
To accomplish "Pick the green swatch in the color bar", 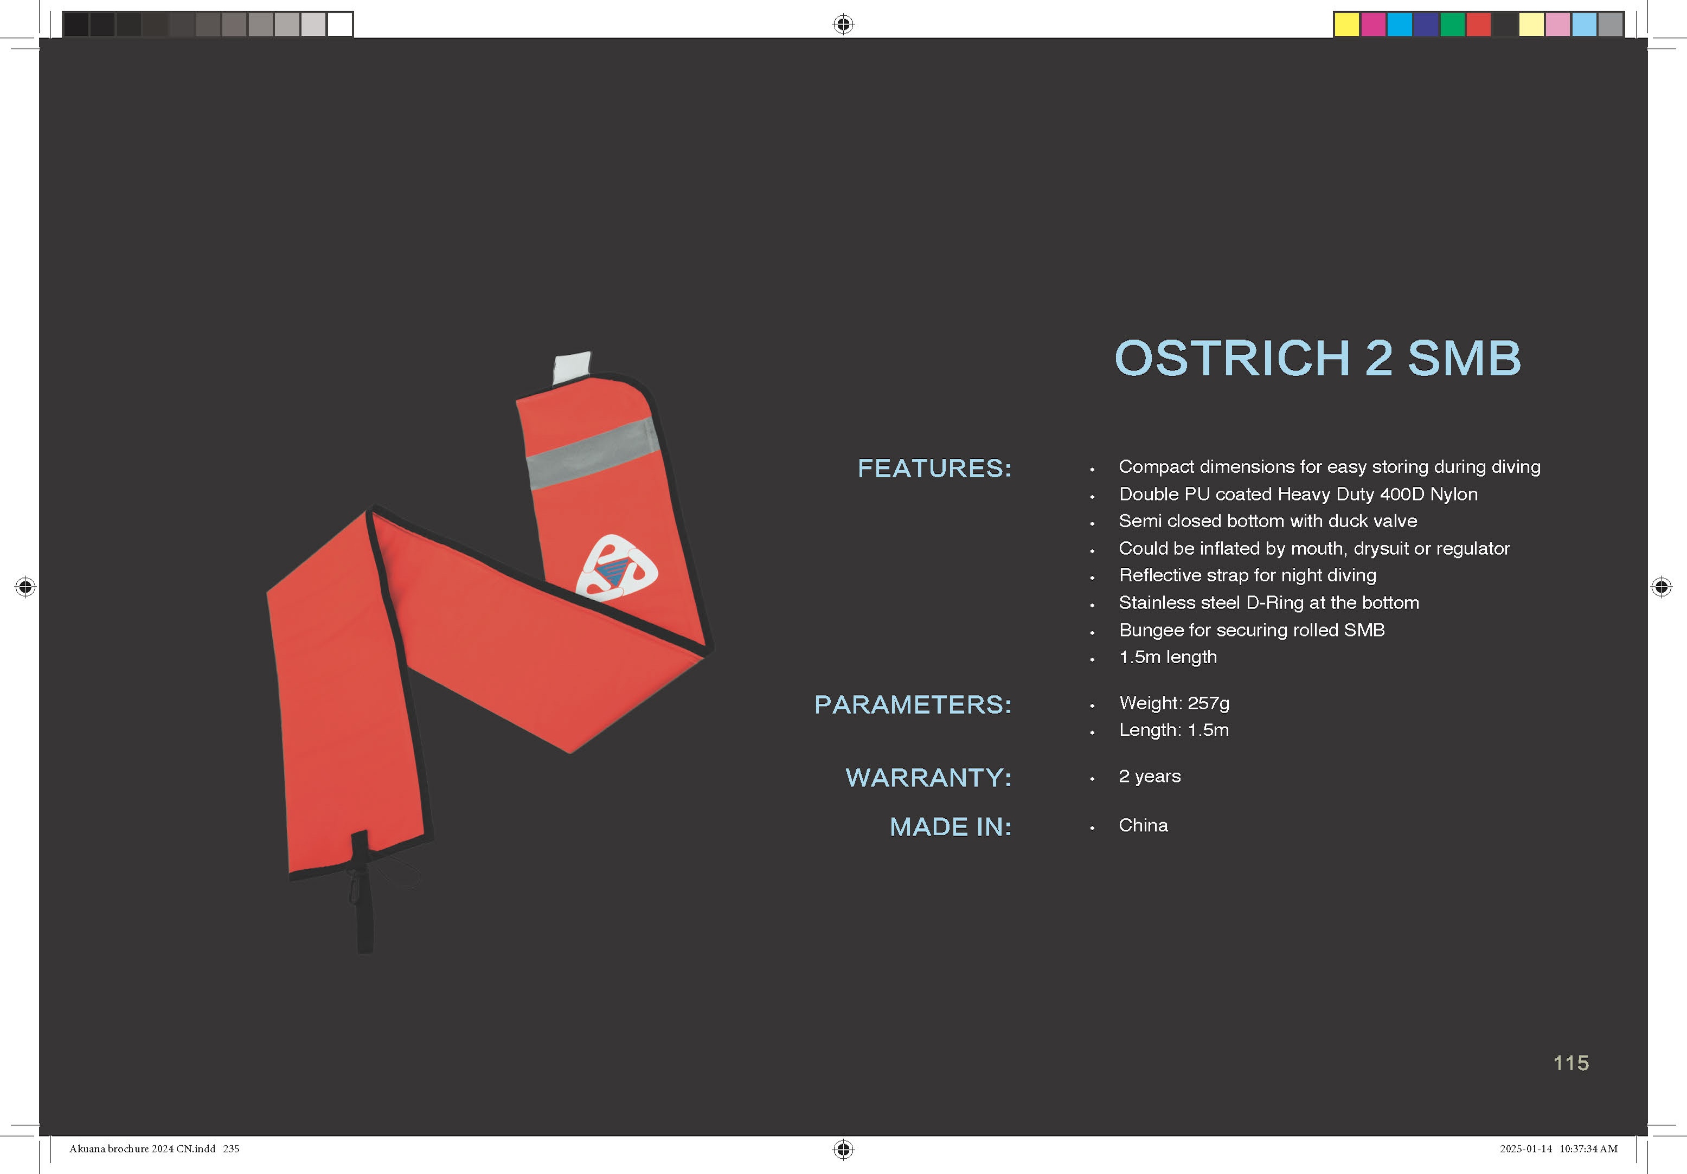I will [1452, 24].
